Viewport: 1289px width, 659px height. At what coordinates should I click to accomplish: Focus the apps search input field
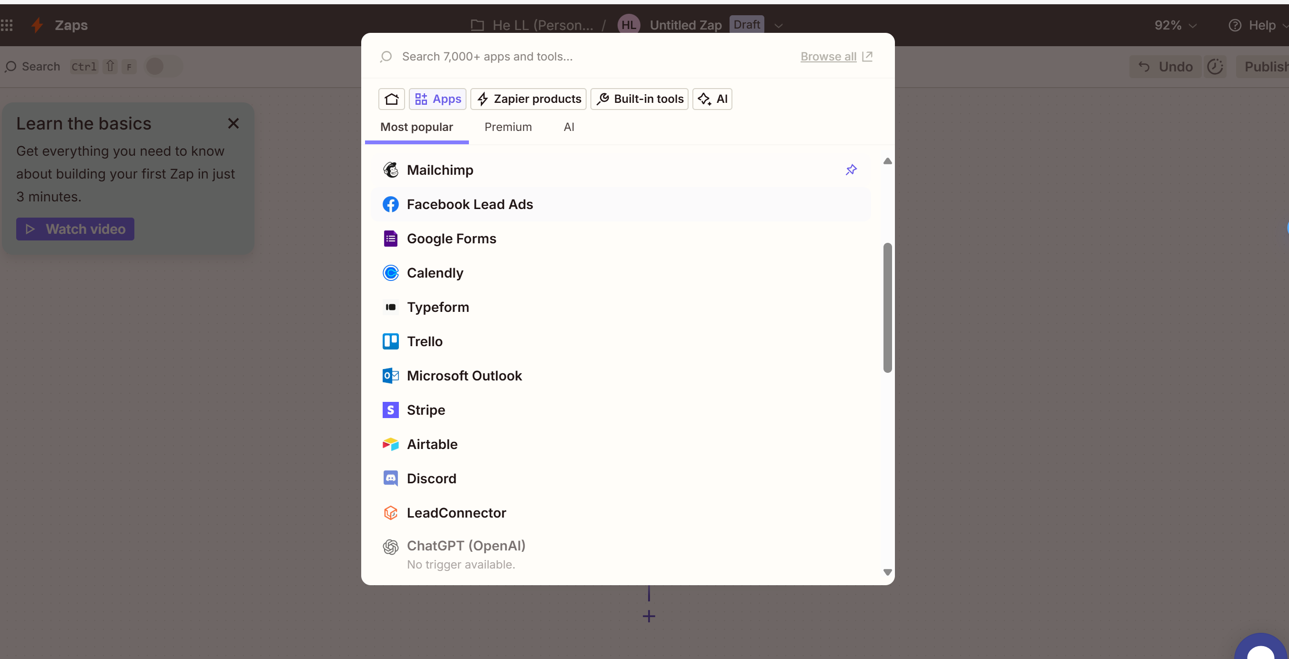pyautogui.click(x=576, y=57)
